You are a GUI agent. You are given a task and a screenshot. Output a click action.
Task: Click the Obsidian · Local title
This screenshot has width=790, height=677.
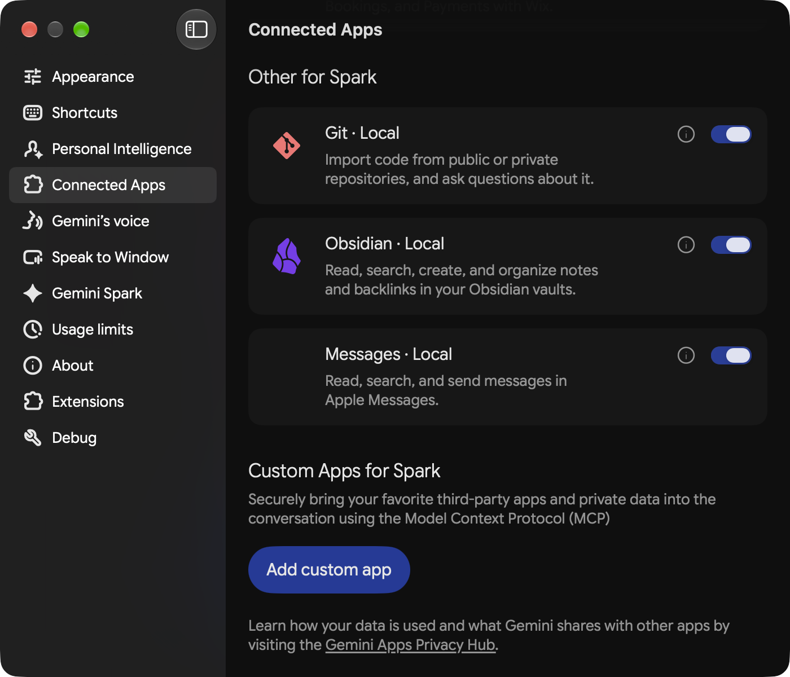click(x=385, y=244)
